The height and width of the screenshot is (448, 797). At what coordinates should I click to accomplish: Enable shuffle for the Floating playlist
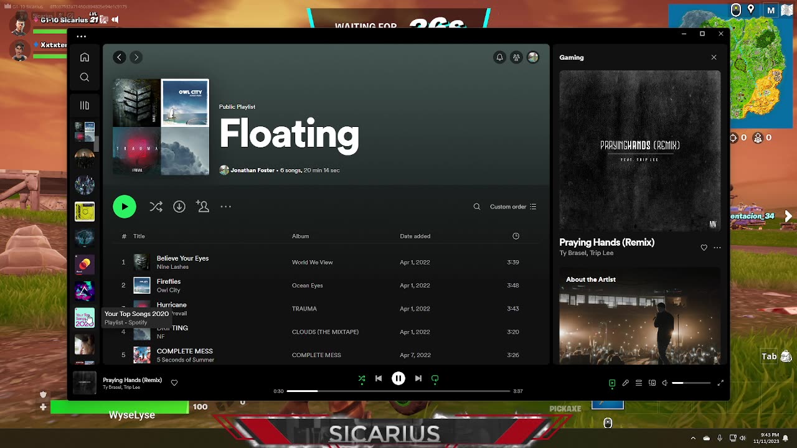(156, 207)
